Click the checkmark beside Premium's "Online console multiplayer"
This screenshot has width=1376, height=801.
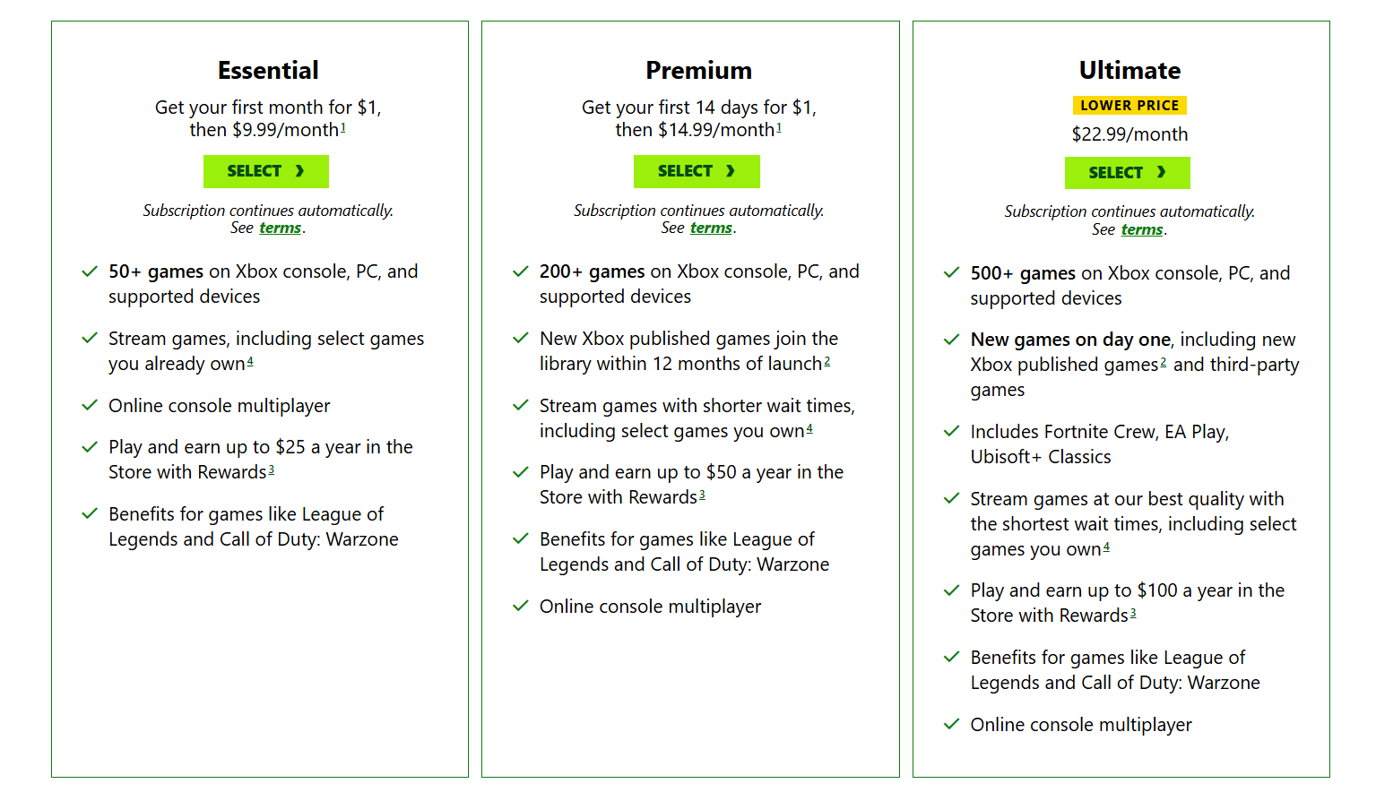tap(520, 607)
